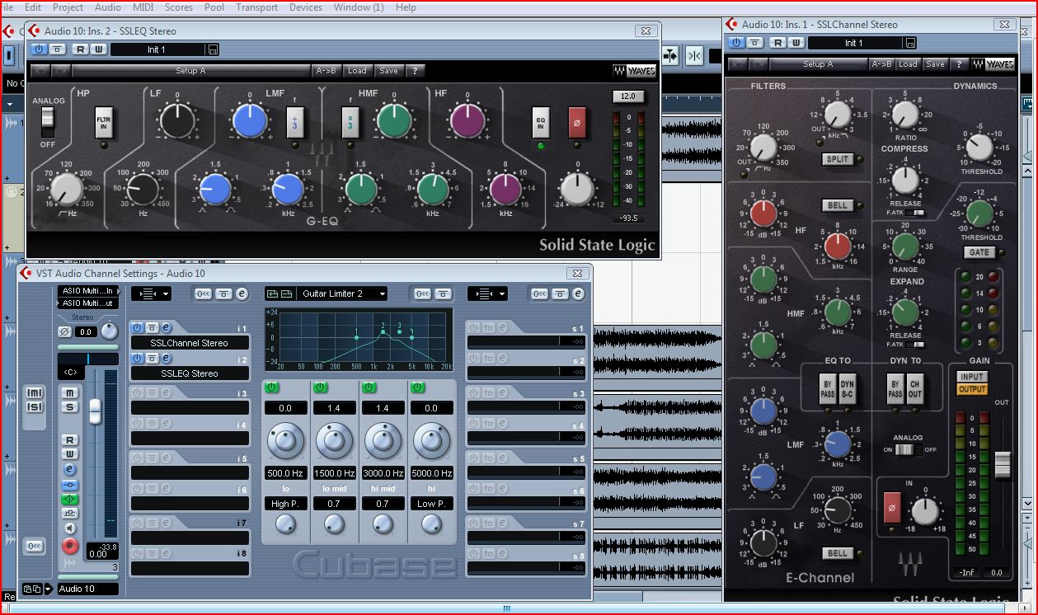Toggle the E-Channel ANALOG on/off switch

pyautogui.click(x=908, y=449)
